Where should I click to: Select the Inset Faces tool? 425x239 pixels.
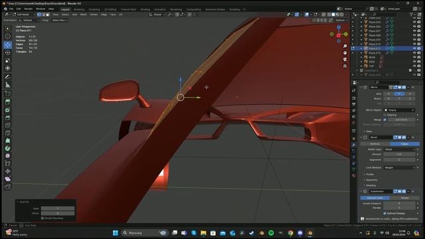click(8, 110)
